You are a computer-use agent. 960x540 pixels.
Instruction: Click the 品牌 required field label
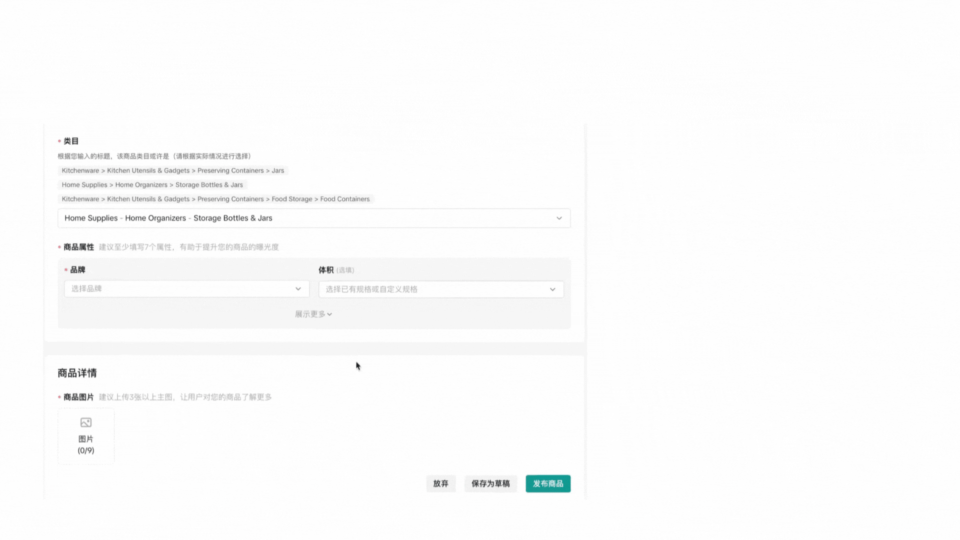click(x=77, y=270)
